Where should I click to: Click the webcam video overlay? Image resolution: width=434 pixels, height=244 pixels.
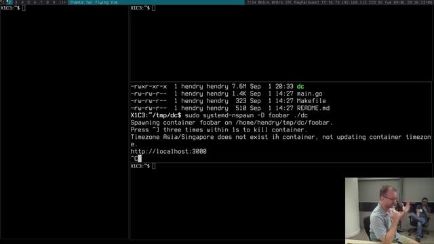click(x=389, y=211)
